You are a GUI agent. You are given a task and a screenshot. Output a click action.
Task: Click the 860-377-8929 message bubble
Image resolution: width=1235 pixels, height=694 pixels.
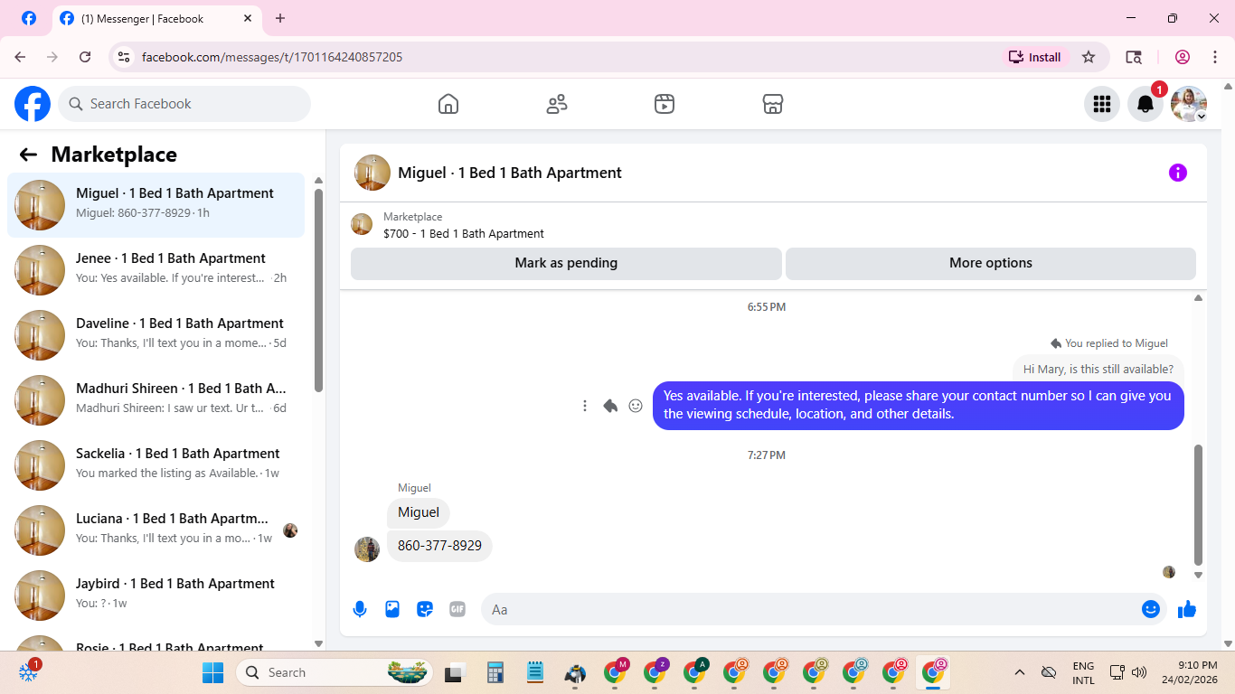tap(439, 546)
